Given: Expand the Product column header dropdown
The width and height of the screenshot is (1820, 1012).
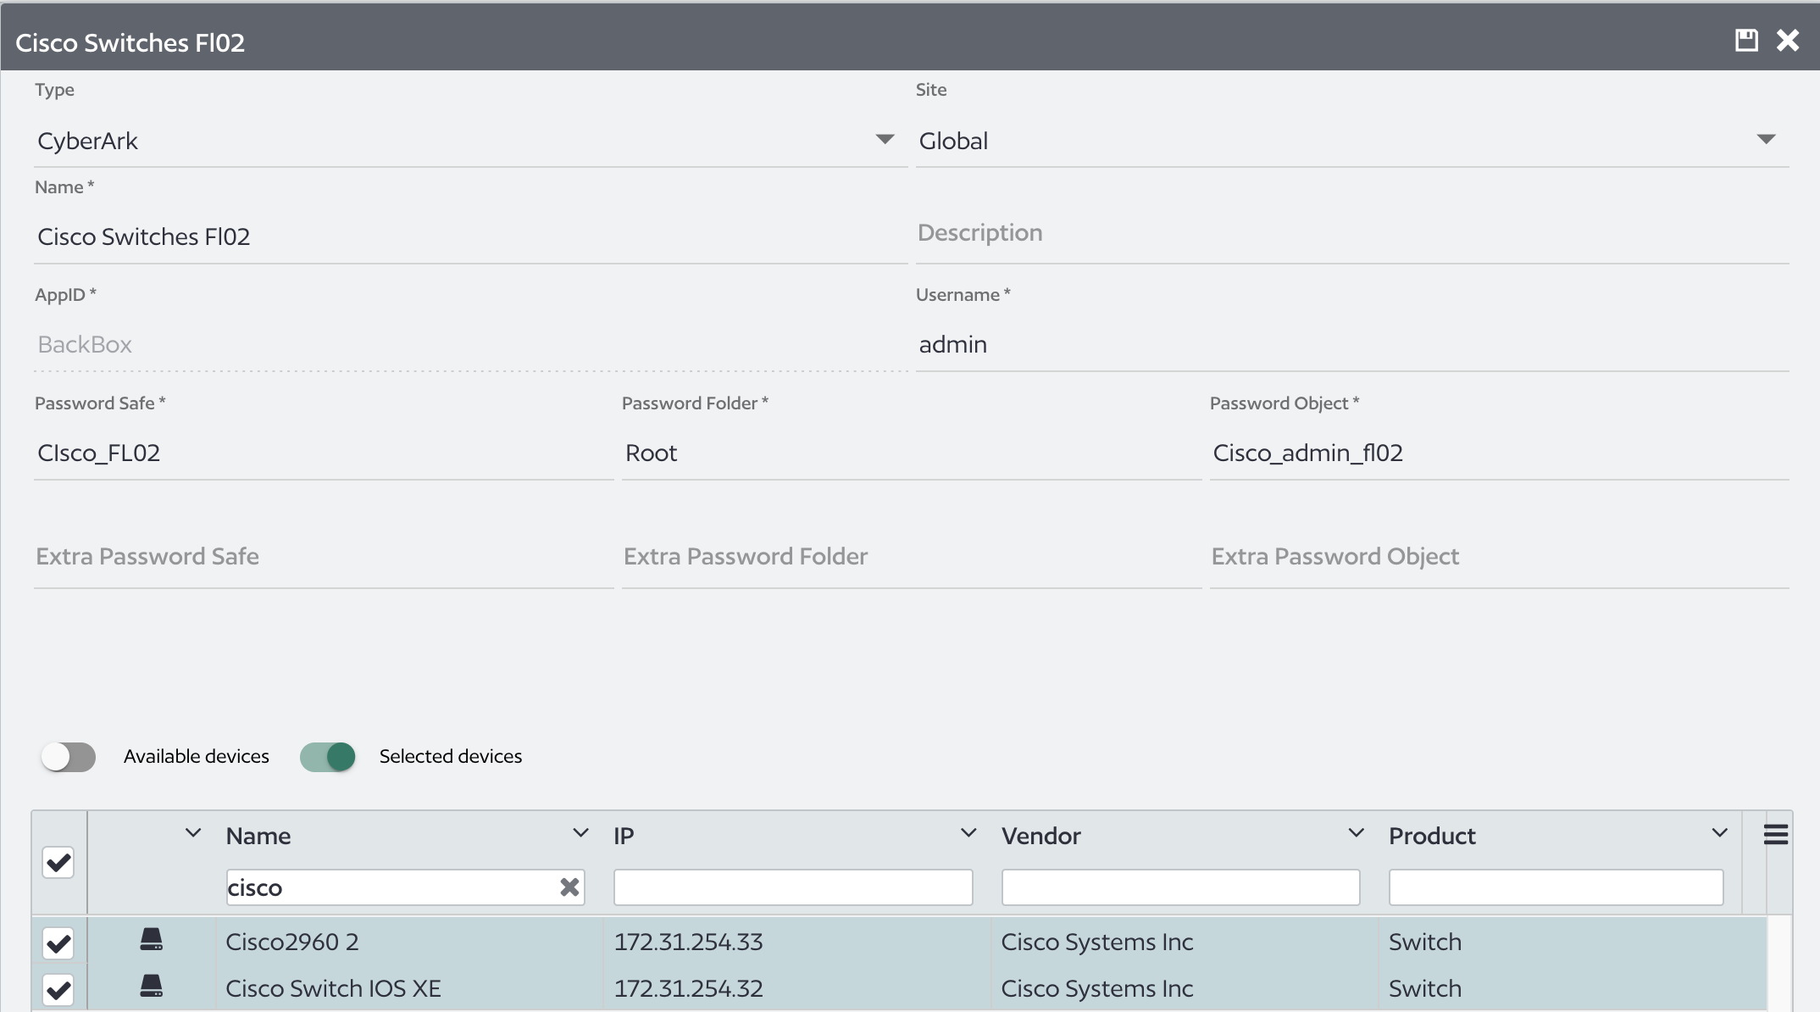Looking at the screenshot, I should (x=1719, y=832).
